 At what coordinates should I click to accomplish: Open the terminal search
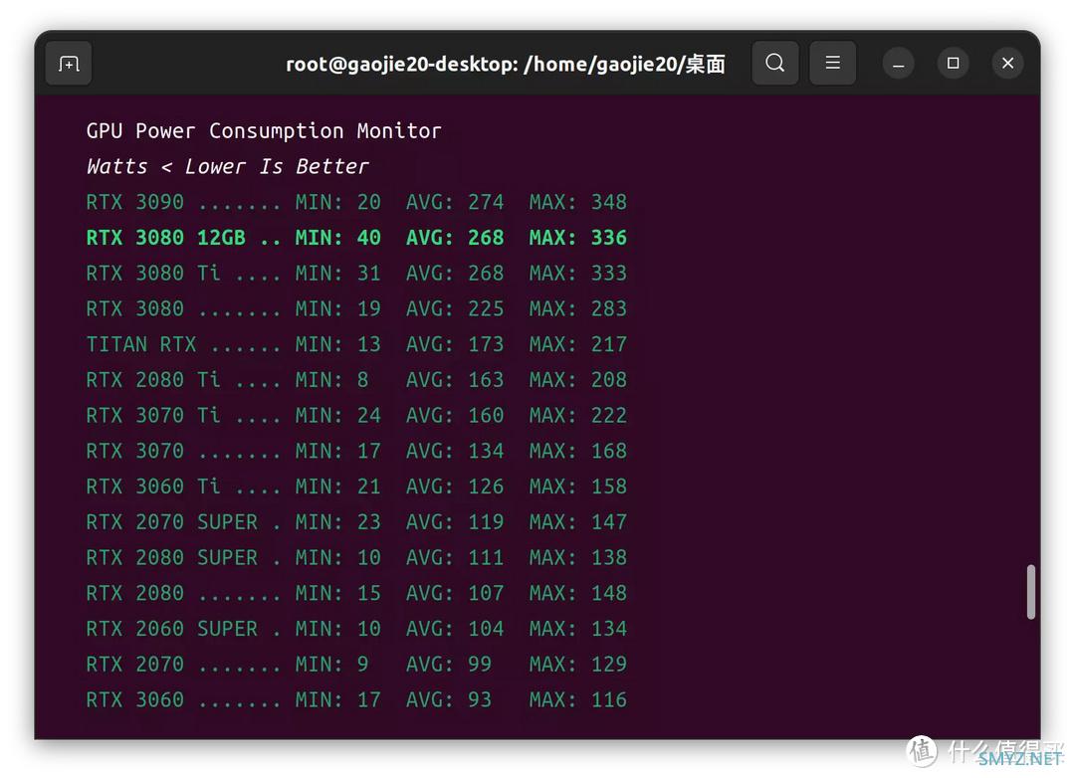click(774, 63)
